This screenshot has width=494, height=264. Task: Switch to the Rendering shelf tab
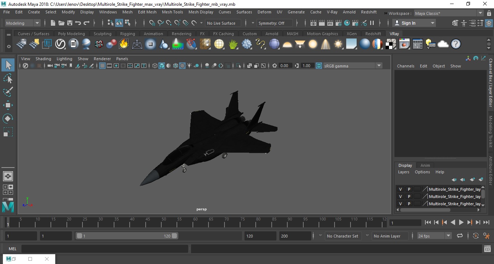(181, 34)
